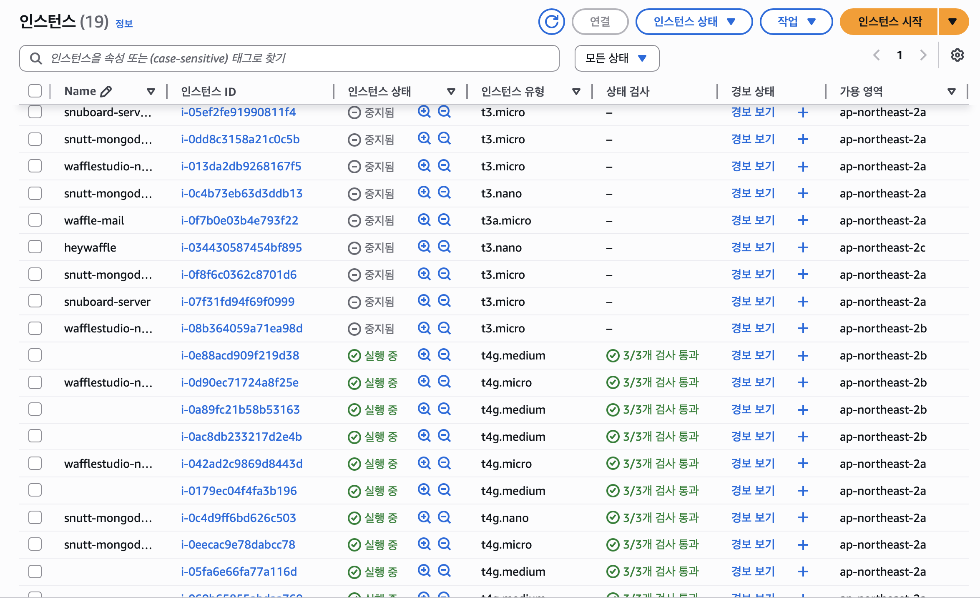980x599 pixels.
Task: Refresh the instance list with the reload icon
Action: [x=551, y=22]
